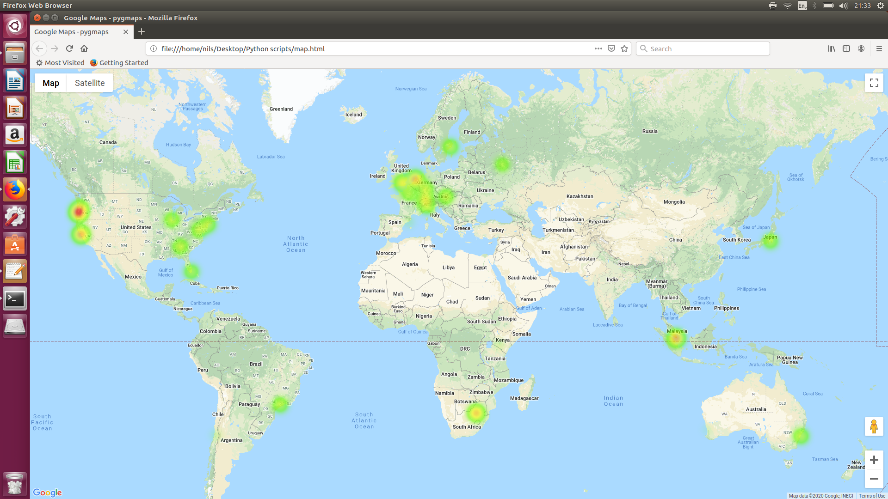Image resolution: width=888 pixels, height=499 pixels.
Task: Open the Firefox hamburger menu
Action: pyautogui.click(x=878, y=49)
